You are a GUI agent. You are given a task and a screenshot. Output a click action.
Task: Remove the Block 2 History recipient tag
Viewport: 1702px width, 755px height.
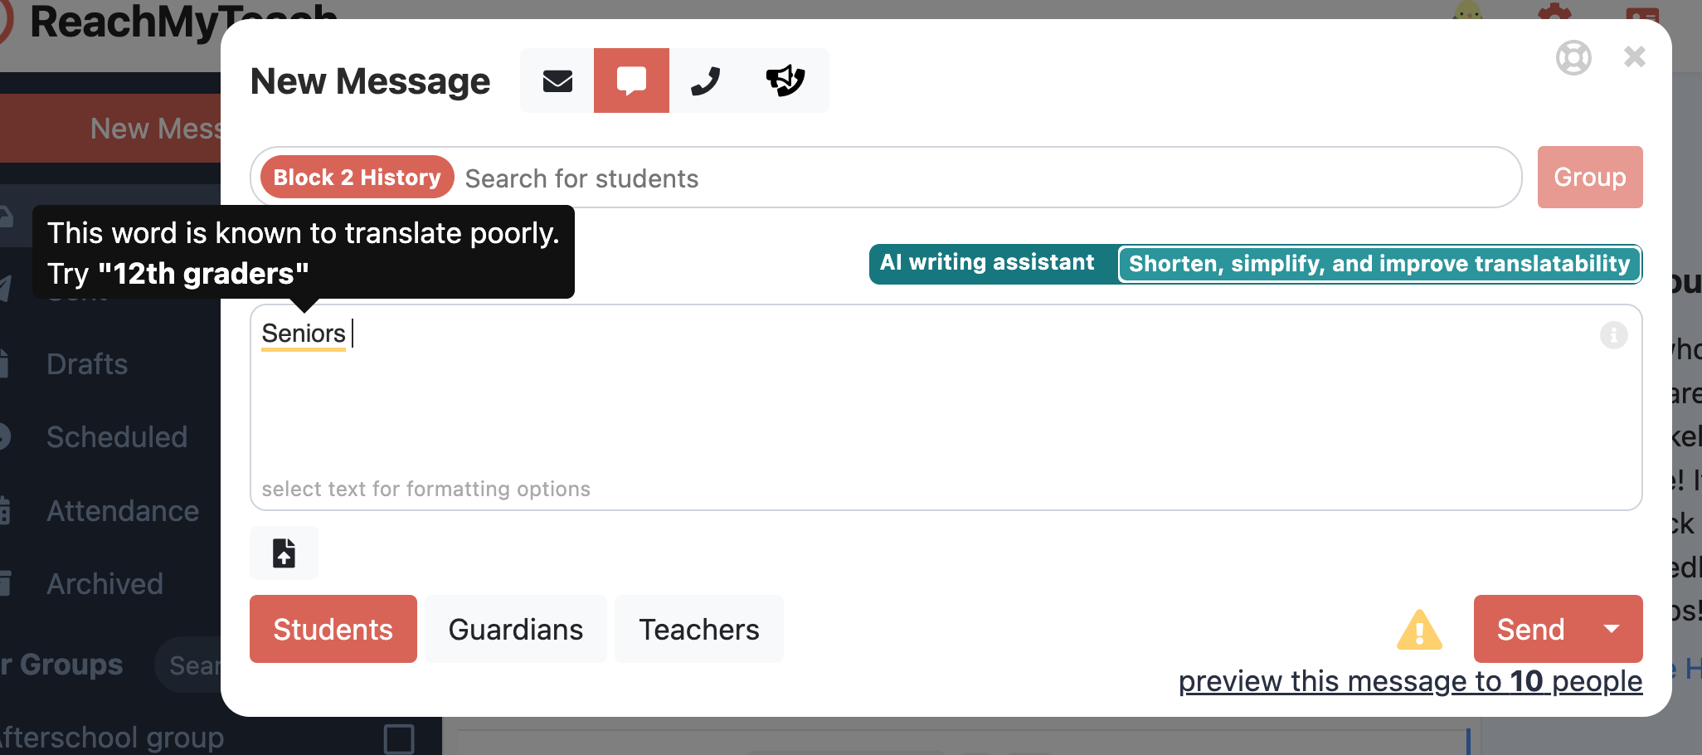coord(357,178)
